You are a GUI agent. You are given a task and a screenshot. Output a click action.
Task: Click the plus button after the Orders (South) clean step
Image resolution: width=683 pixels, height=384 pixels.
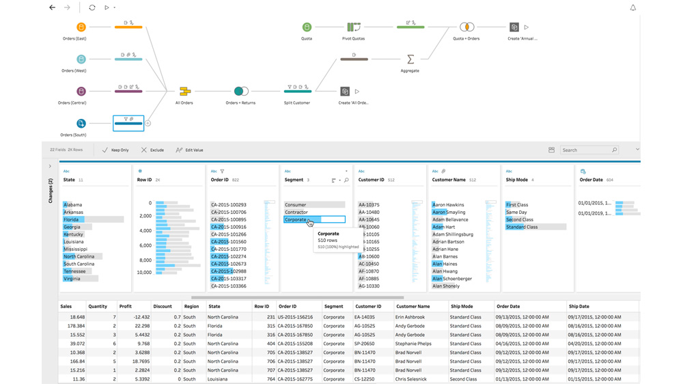(148, 124)
